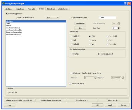Screen dimensions: 132x110
Task: Select Általános in the list
Action: click(x=36, y=21)
